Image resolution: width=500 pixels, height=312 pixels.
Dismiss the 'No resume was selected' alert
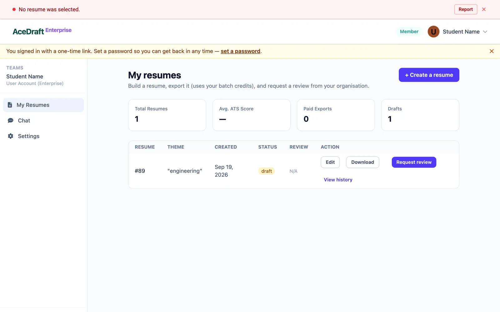[484, 9]
